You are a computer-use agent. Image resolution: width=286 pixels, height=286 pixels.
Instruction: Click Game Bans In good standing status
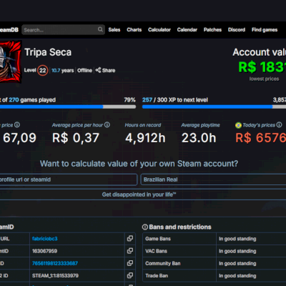237,239
